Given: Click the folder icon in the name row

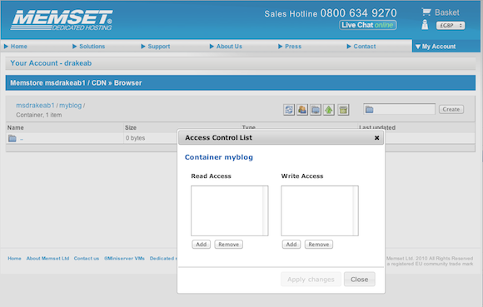Looking at the screenshot, I should coord(12,138).
